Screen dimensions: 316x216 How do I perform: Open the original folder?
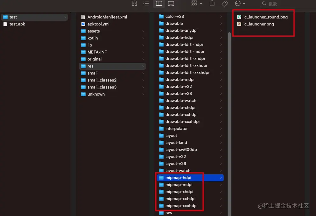(x=112, y=59)
